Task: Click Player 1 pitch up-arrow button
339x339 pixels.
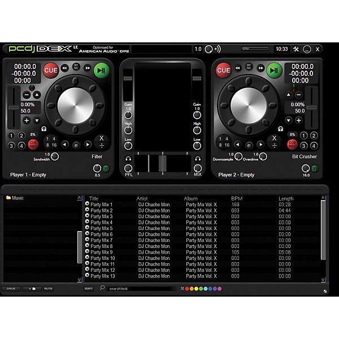Action: click(x=37, y=95)
